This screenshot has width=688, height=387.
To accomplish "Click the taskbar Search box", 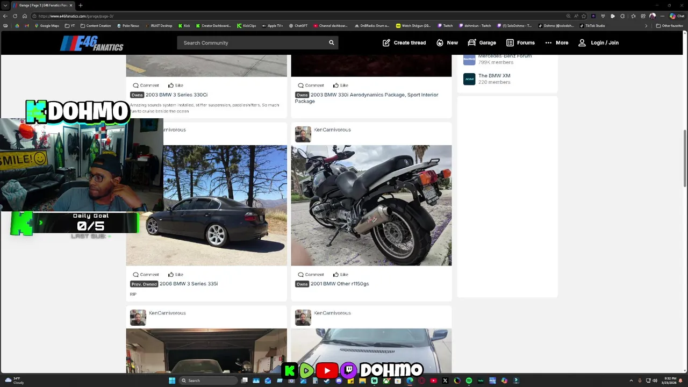I will click(208, 381).
